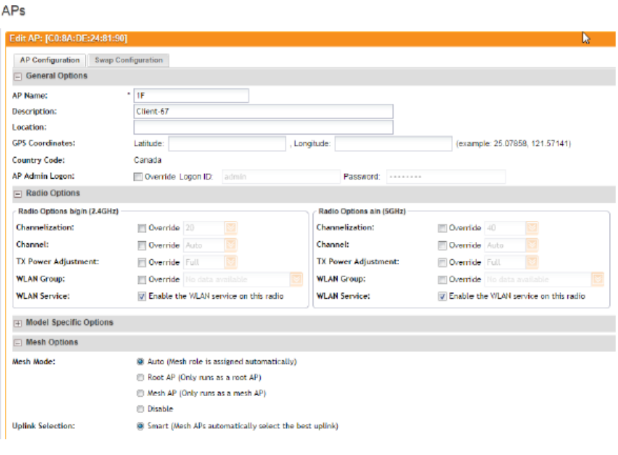Open the 2.4GHz WLAN Group dropdown arrow
The width and height of the screenshot is (618, 455).
296,279
